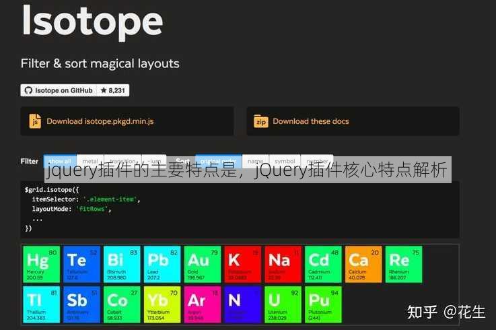Click the Bi Bismuth tile
The height and width of the screenshot is (330, 496).
pos(122,264)
